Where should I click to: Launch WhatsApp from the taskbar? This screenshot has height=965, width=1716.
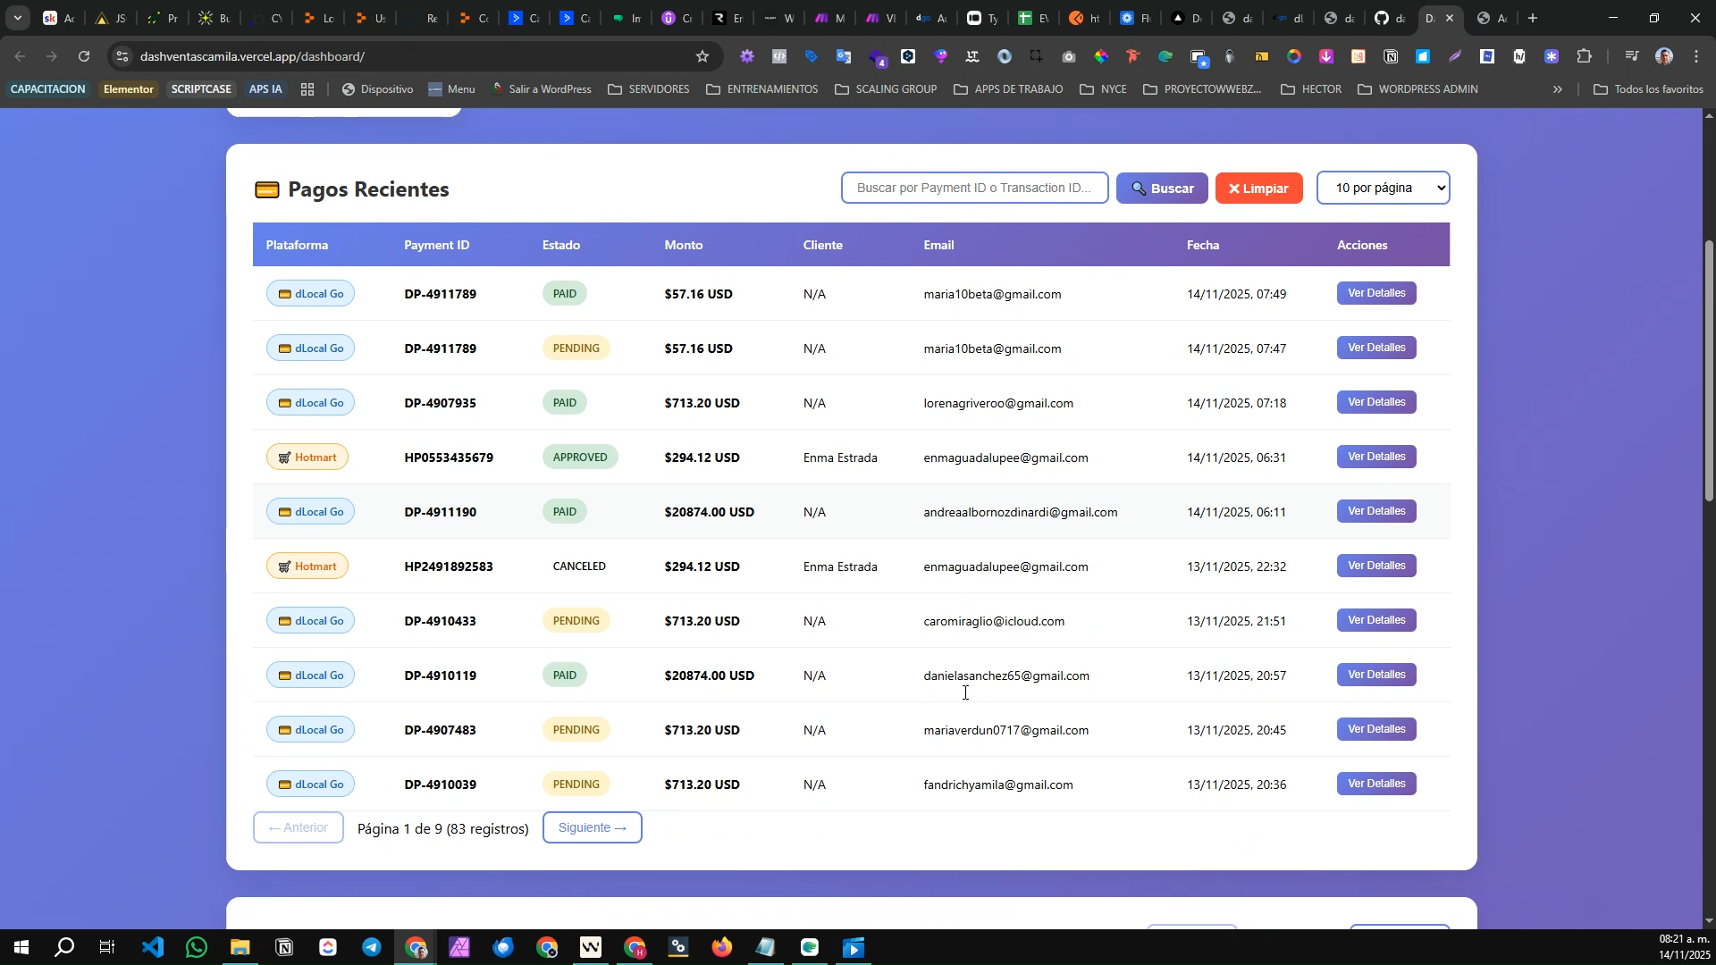[197, 948]
